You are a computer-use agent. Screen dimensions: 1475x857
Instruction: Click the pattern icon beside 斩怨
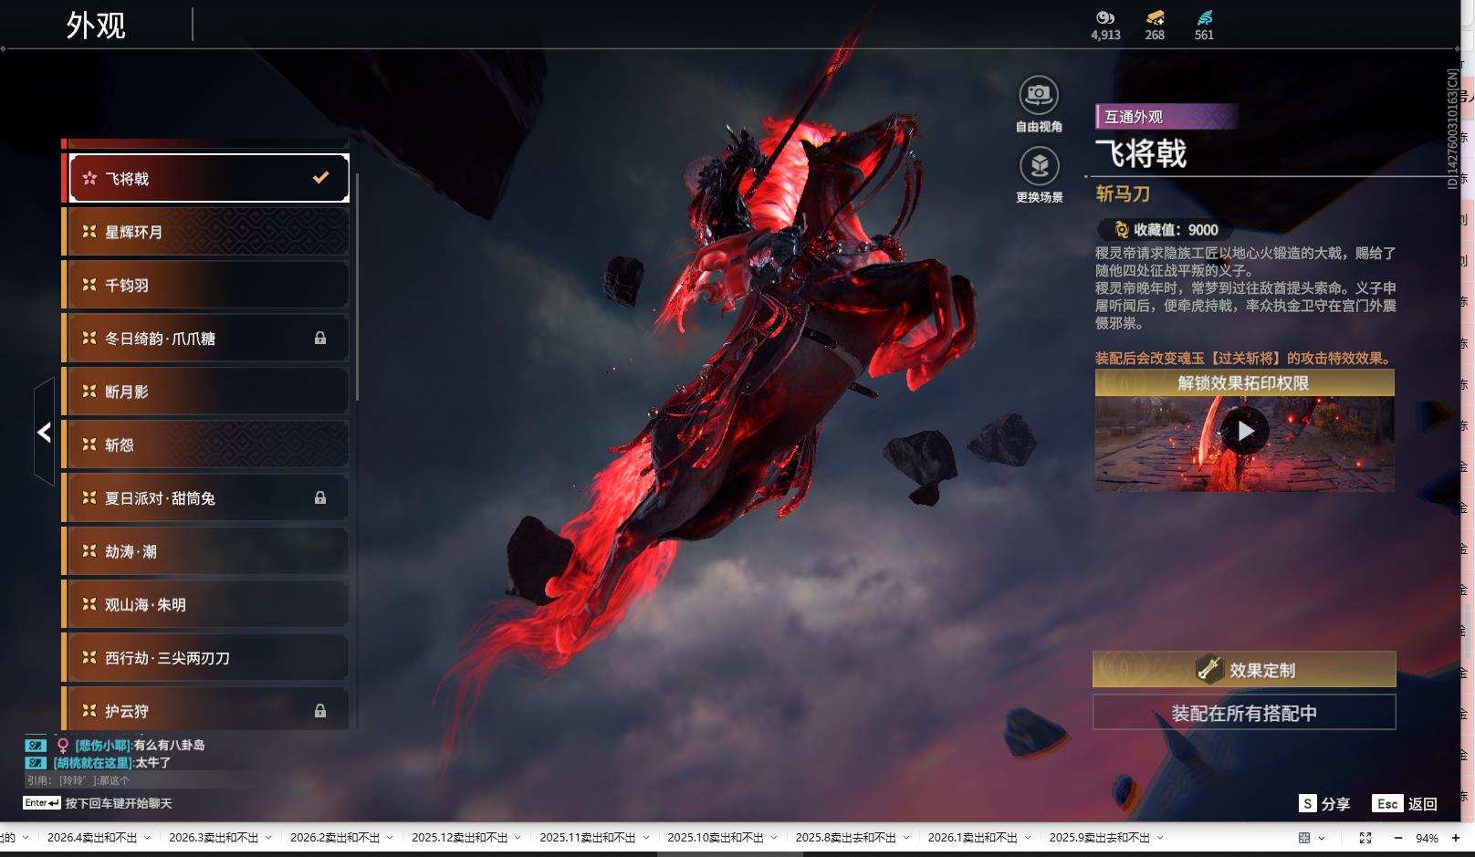[89, 444]
